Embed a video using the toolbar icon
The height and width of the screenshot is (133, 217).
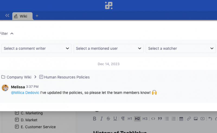click(x=203, y=119)
